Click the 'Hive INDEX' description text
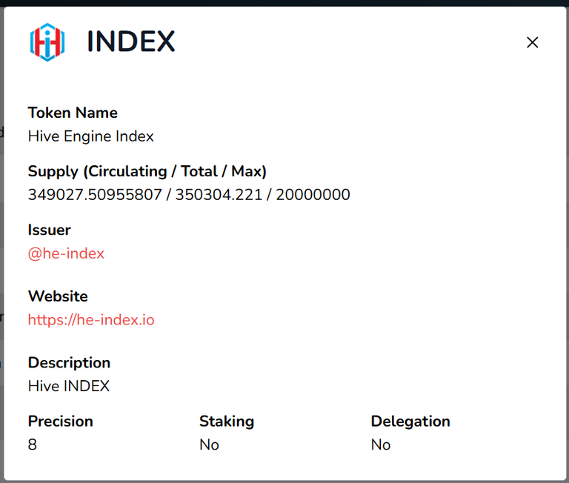Screen dimensions: 569x483 click(x=69, y=386)
